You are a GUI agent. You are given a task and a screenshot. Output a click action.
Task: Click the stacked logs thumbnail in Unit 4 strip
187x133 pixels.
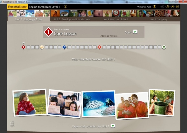click(x=160, y=13)
